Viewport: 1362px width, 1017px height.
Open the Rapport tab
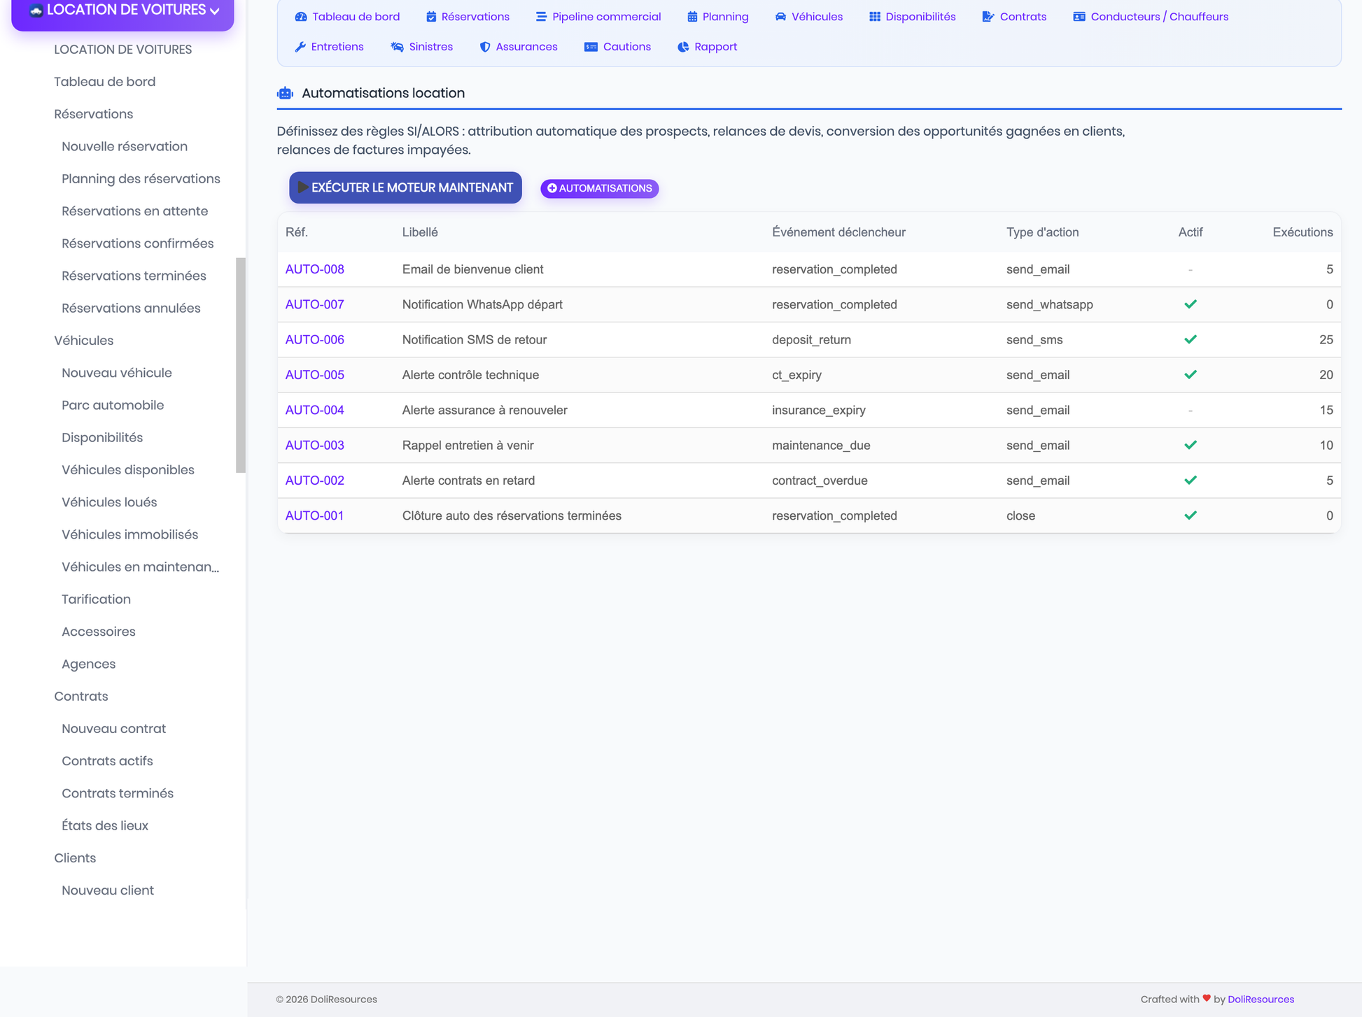(x=708, y=47)
